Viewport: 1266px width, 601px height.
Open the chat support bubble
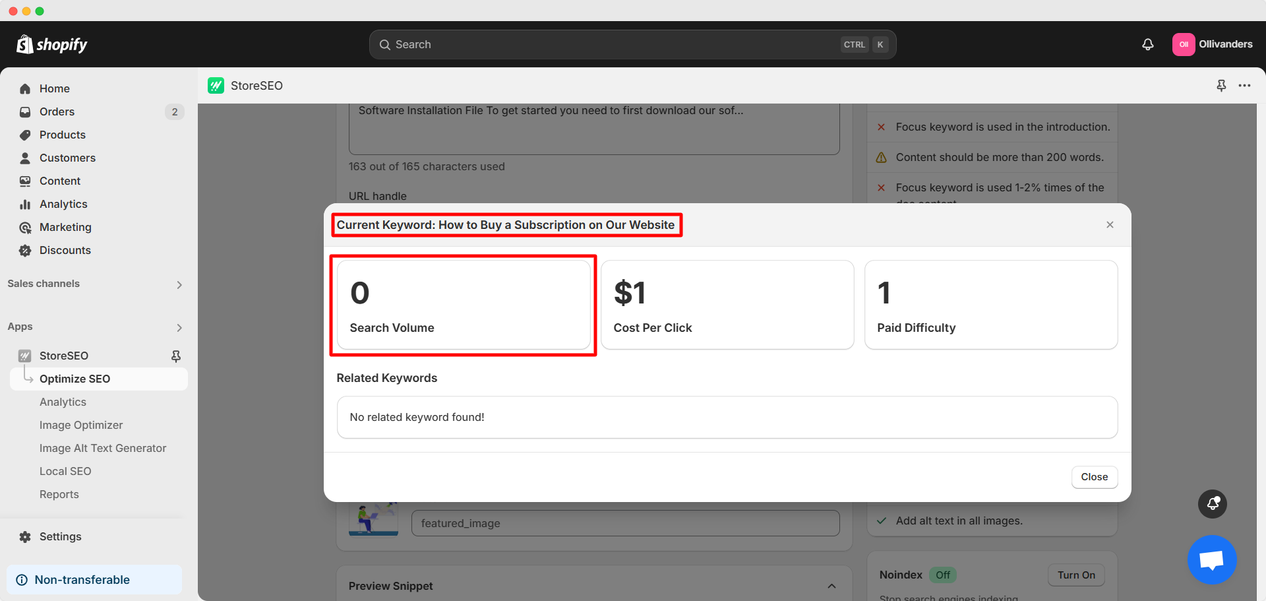[1212, 559]
